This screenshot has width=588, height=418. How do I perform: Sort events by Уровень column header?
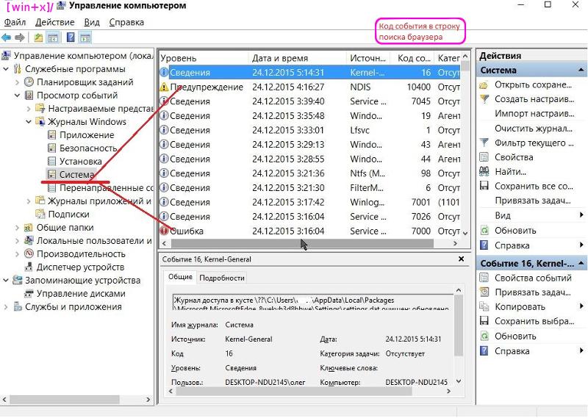204,58
